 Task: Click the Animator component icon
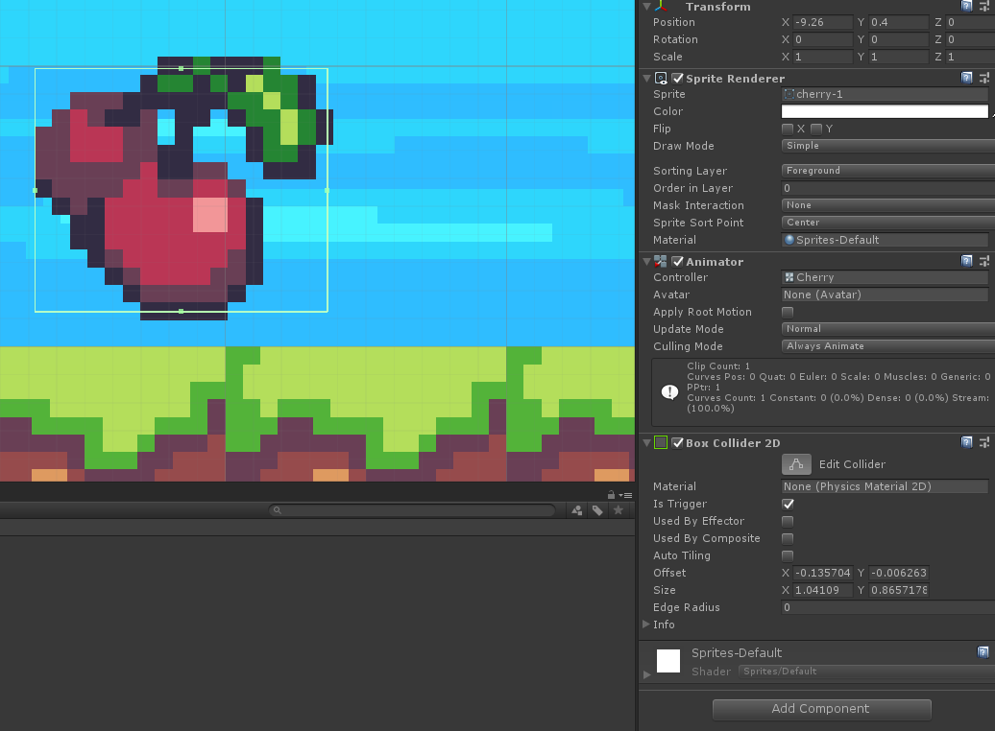pos(661,262)
